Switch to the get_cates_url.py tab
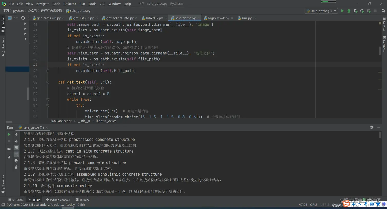 (49, 18)
